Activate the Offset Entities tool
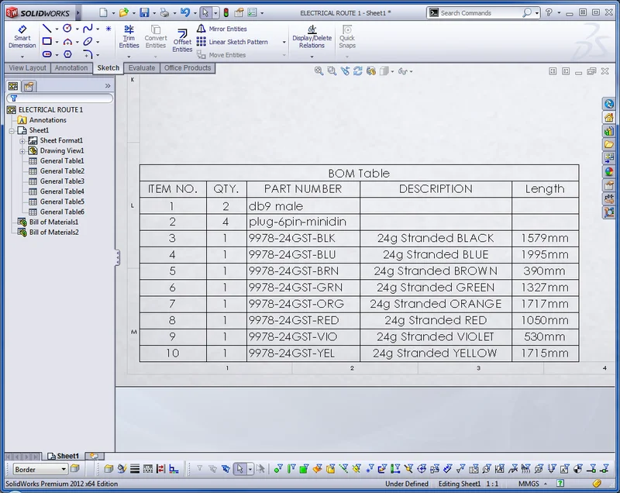This screenshot has width=620, height=493. click(x=182, y=40)
